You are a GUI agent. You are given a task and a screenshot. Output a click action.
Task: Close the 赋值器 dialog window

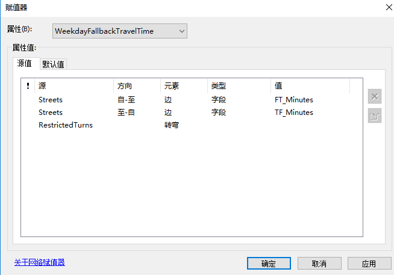pyautogui.click(x=389, y=7)
